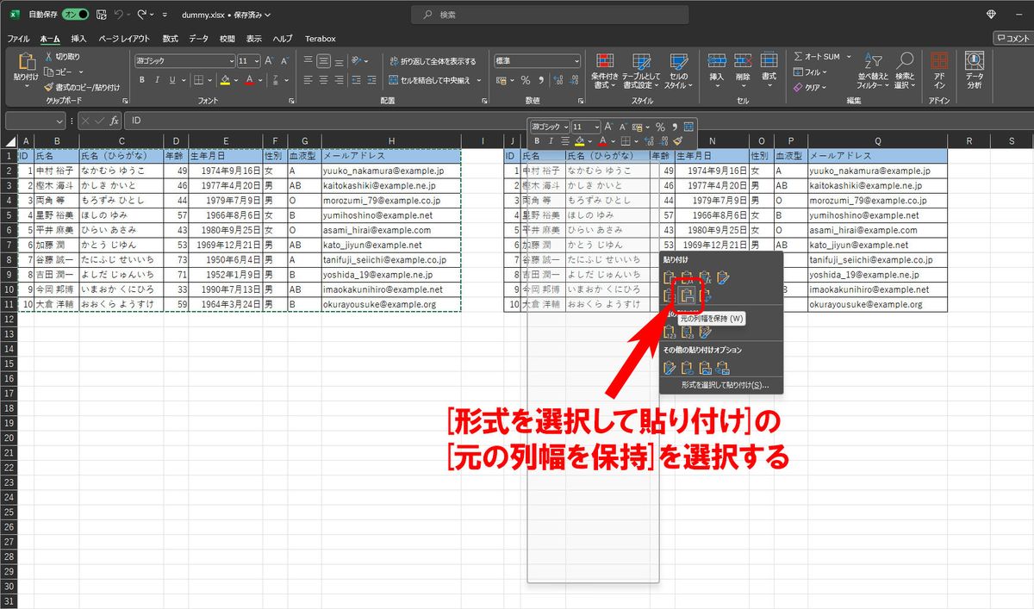Toggle AutoSave (自動保存) switch
This screenshot has width=1034, height=609.
coord(77,15)
